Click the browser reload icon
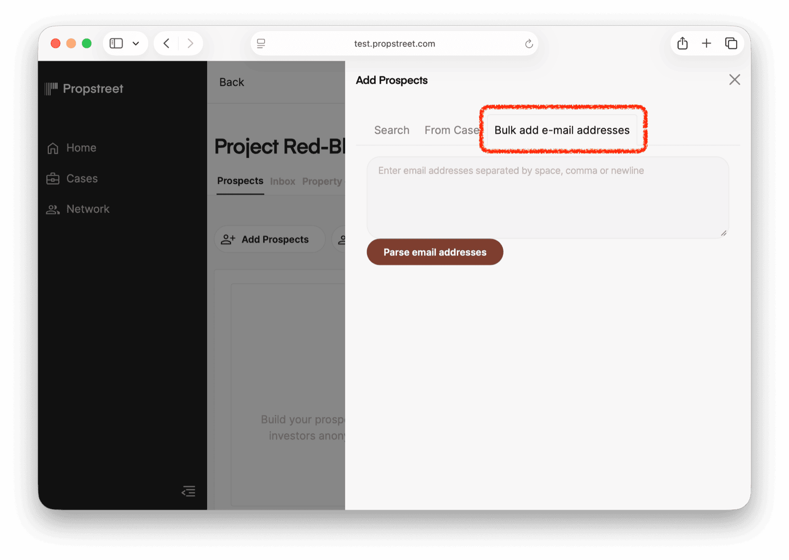The height and width of the screenshot is (560, 789). coord(528,44)
